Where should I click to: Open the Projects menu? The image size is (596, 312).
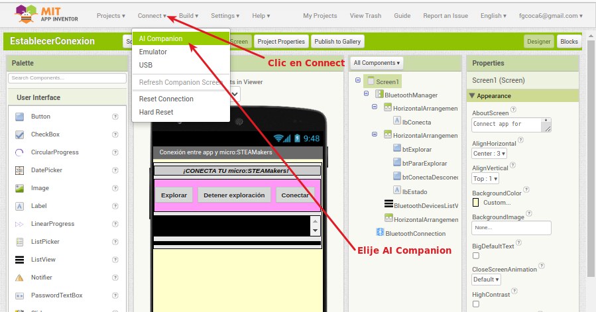[111, 16]
